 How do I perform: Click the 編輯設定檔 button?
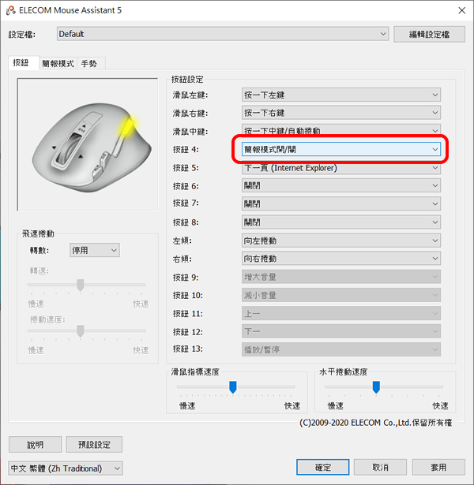(429, 35)
